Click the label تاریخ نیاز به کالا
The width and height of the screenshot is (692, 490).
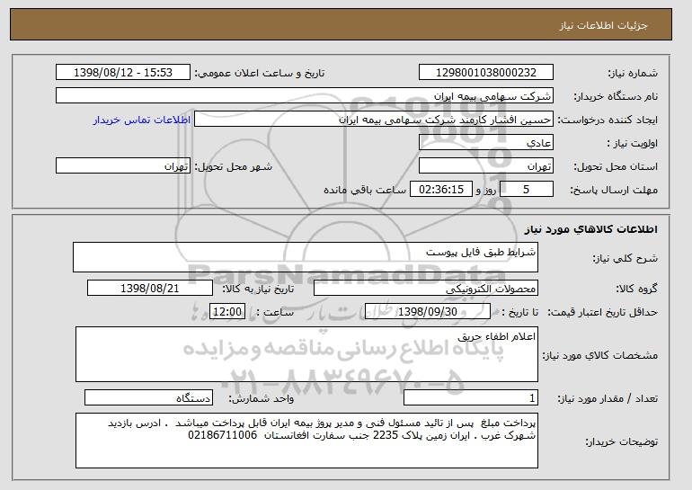click(x=258, y=289)
